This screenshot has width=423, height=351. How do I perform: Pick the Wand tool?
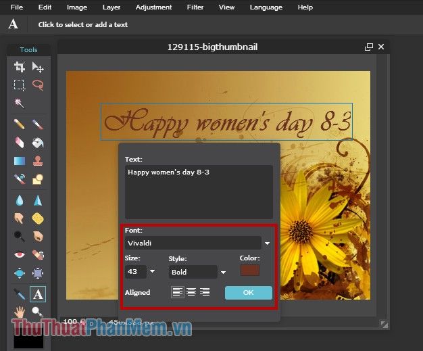(x=20, y=103)
